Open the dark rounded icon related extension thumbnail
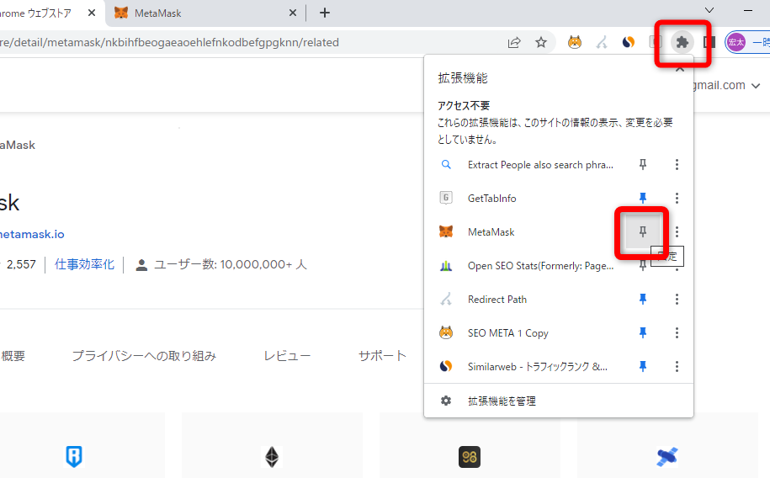This screenshot has width=770, height=478. pyautogui.click(x=470, y=457)
